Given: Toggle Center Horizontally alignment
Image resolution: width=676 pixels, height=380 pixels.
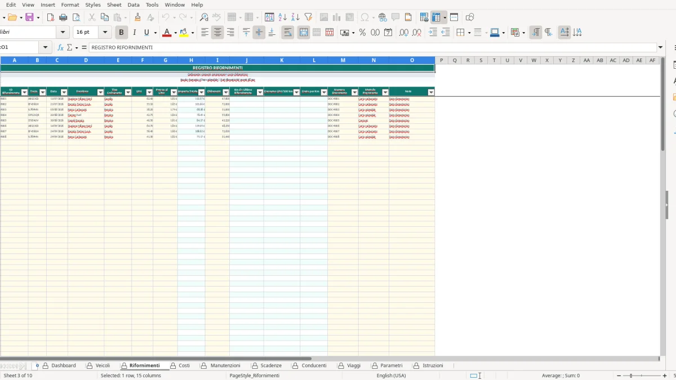Looking at the screenshot, I should (x=217, y=33).
